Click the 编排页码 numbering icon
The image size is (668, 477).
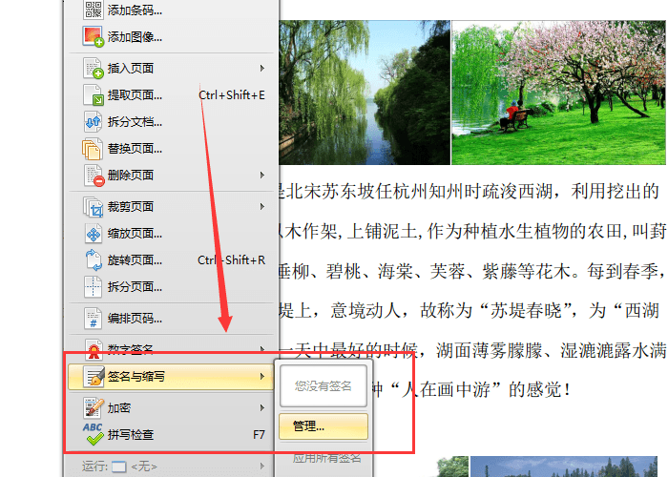coord(94,318)
